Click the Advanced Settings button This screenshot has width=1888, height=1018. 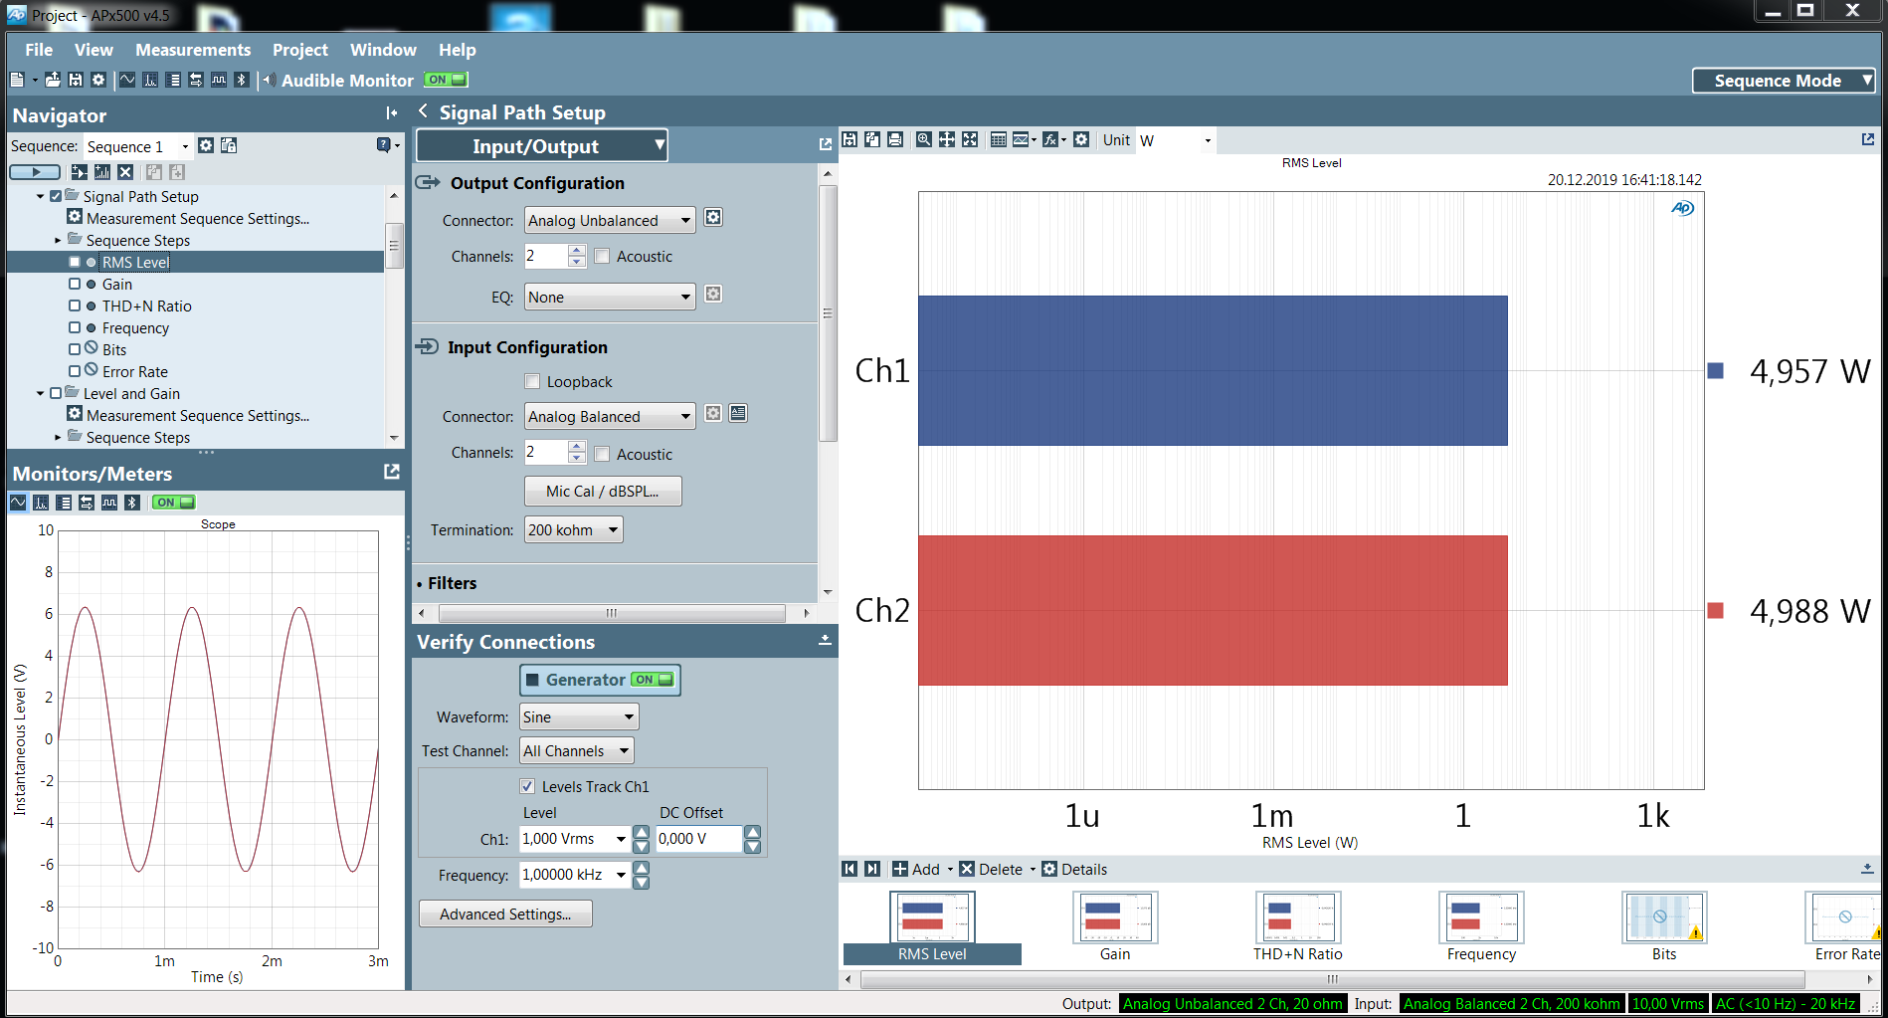pyautogui.click(x=505, y=914)
